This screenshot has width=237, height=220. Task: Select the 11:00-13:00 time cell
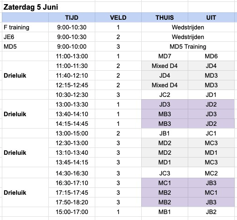click(72, 56)
